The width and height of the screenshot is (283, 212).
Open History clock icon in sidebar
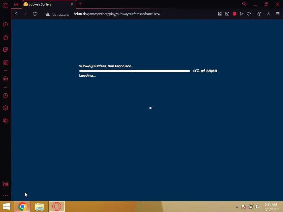coord(6,96)
